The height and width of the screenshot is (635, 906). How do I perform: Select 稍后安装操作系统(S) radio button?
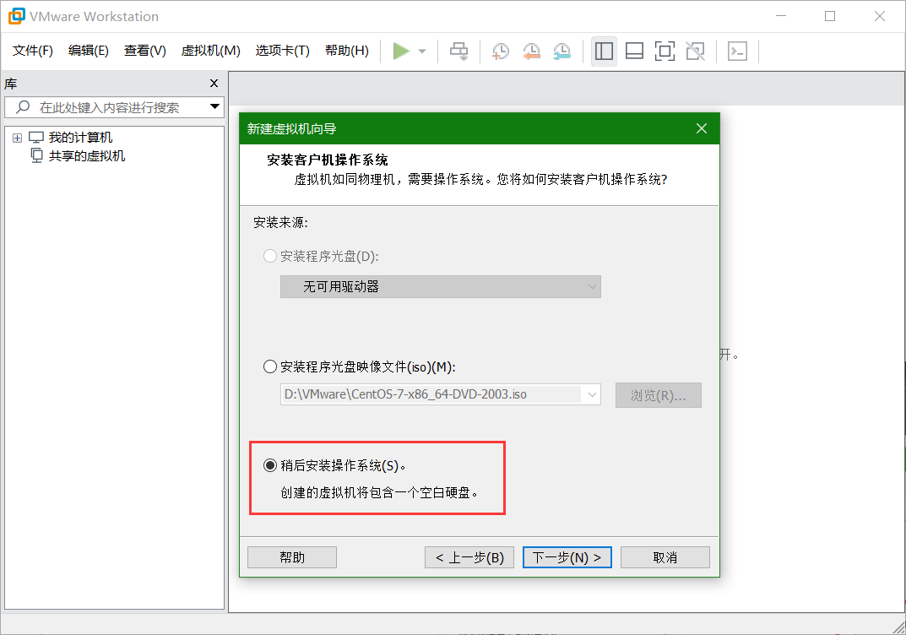pyautogui.click(x=270, y=465)
